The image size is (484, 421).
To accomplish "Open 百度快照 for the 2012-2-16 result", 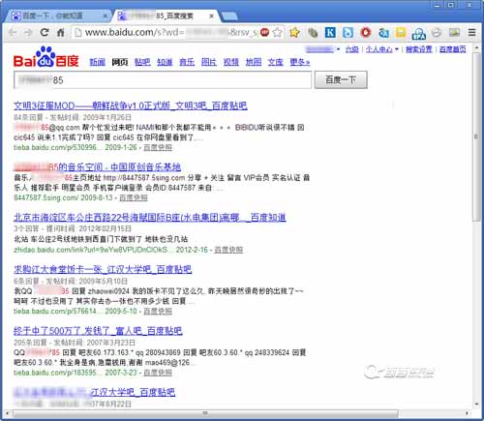I will (x=228, y=250).
